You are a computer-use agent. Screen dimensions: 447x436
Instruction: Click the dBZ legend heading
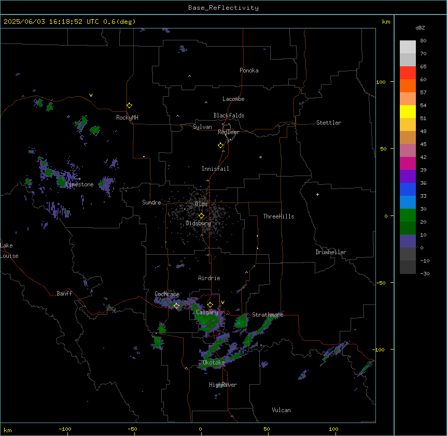coord(420,27)
